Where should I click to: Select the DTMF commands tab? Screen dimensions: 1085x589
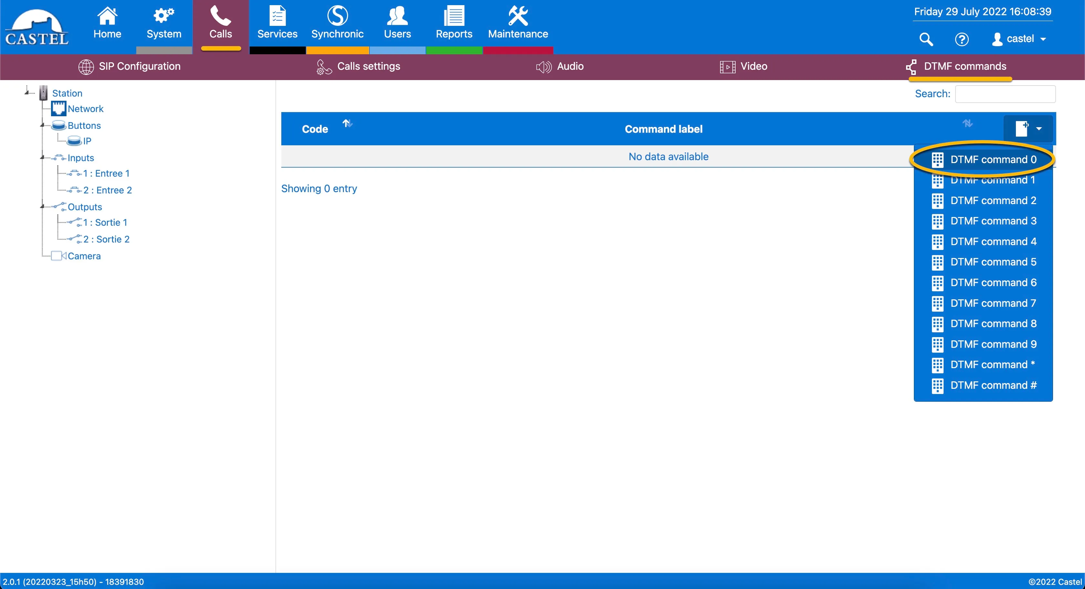tap(956, 67)
